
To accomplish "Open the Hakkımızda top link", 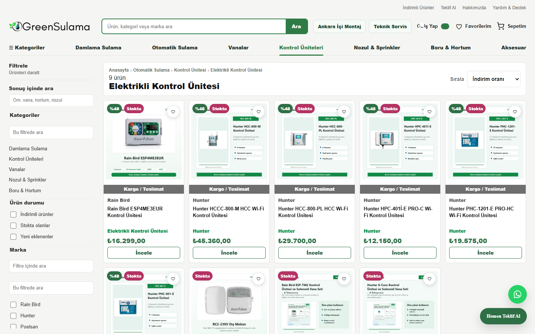I will tap(474, 7).
